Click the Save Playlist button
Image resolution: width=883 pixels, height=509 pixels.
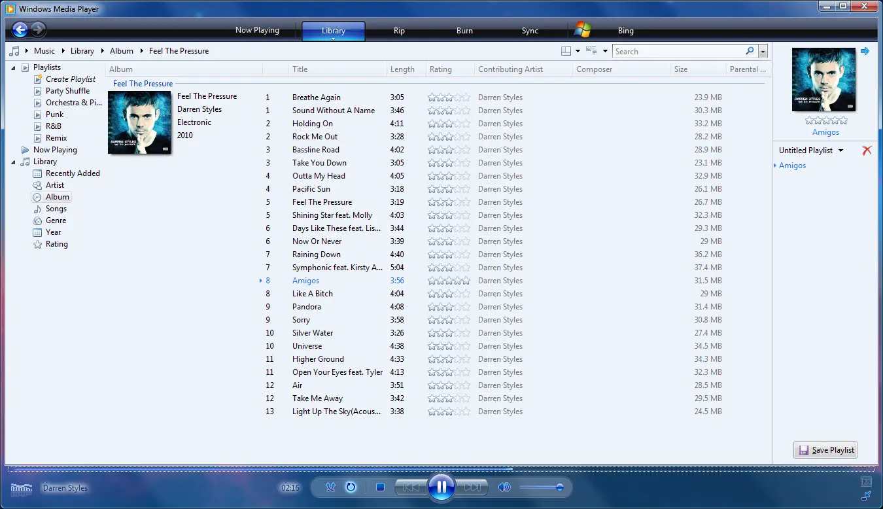point(825,450)
